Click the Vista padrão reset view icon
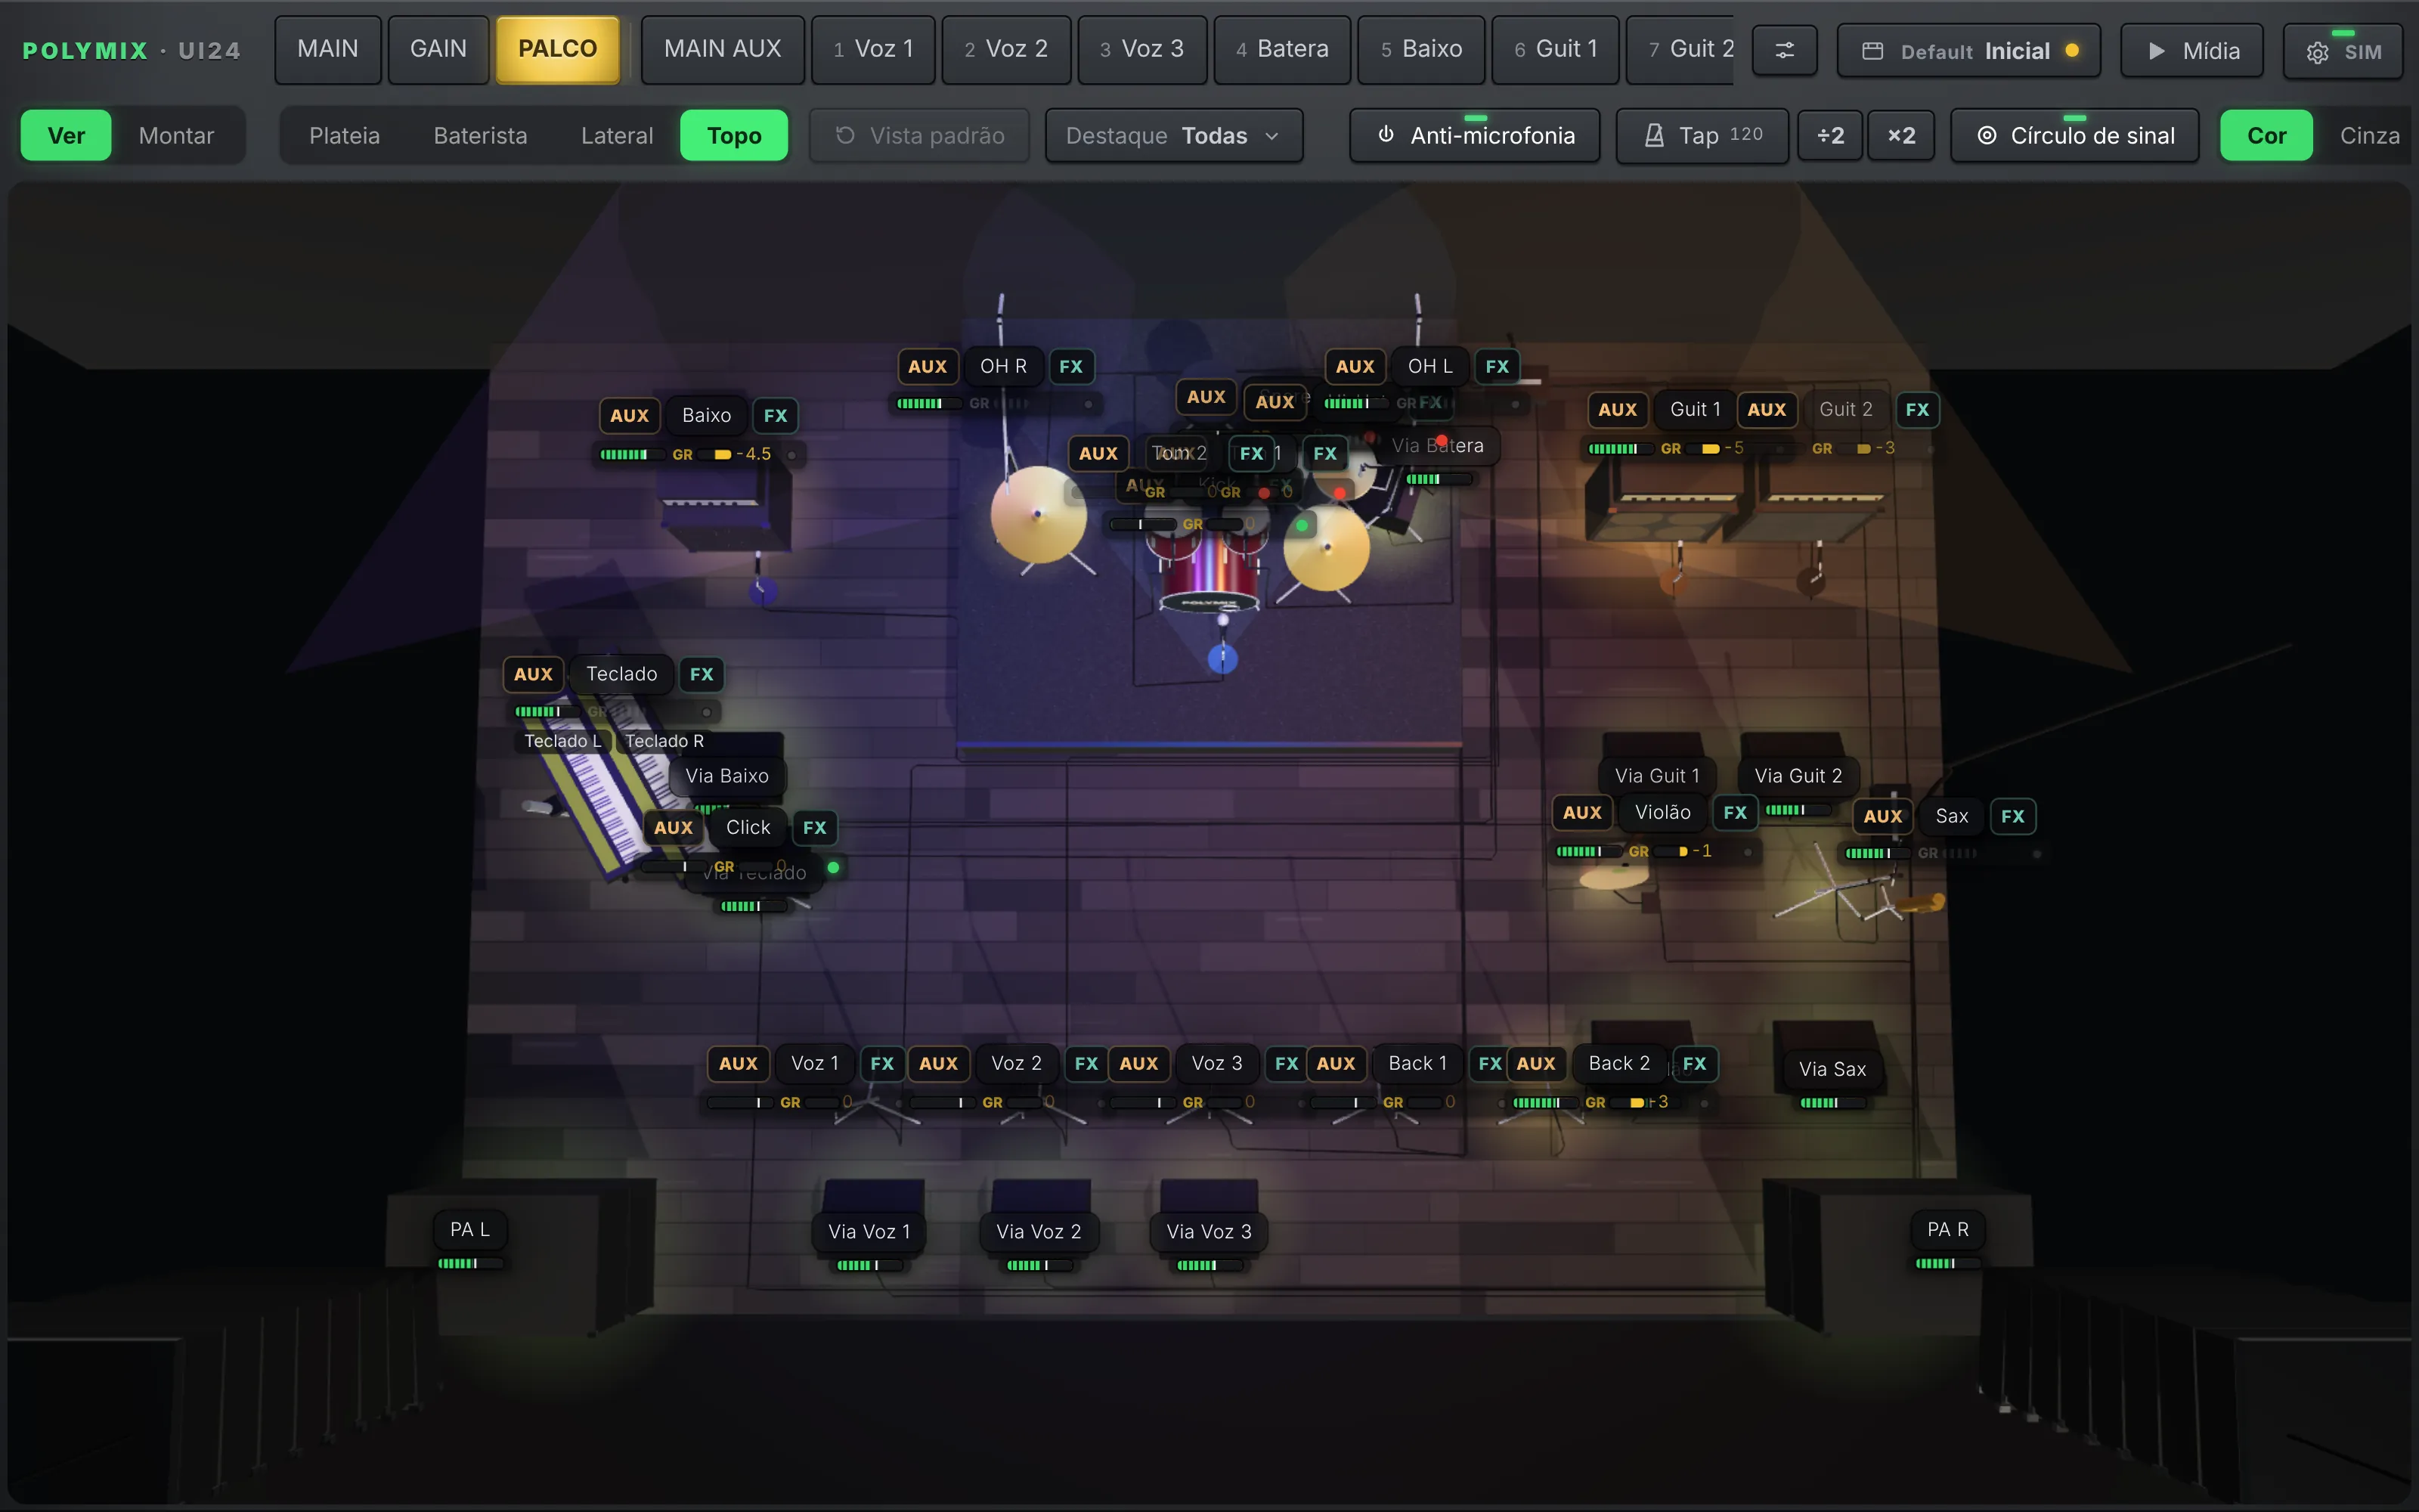Image resolution: width=2419 pixels, height=1512 pixels. coord(844,135)
